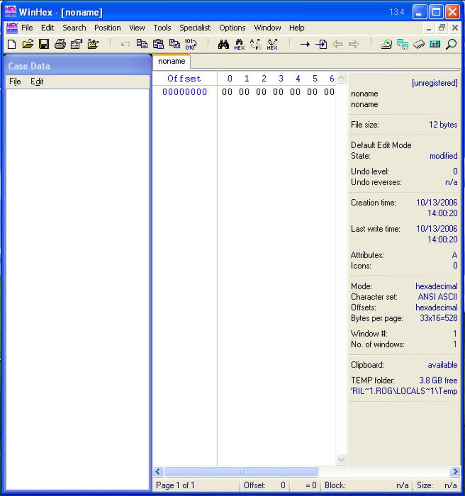Click the hexadecimal Mode value
This screenshot has height=496, width=465.
click(x=437, y=286)
